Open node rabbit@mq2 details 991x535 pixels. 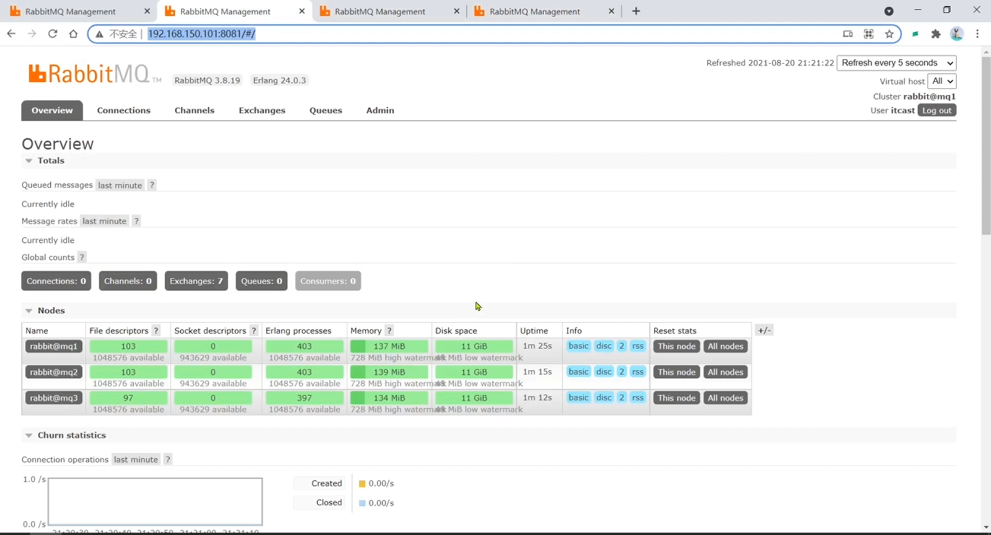click(54, 372)
